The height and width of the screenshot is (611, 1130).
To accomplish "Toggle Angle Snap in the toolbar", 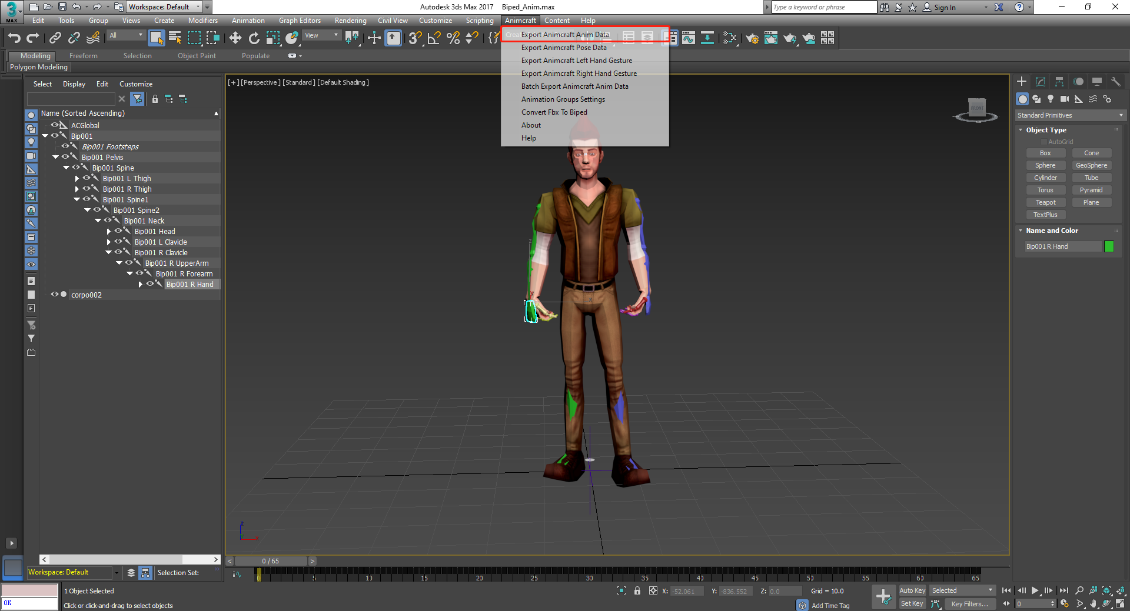I will [x=434, y=38].
